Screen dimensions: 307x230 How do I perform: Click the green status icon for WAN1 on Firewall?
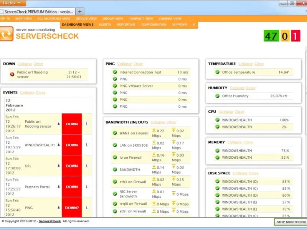pos(115,133)
